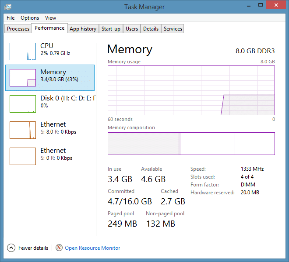Click the Cached 2.7 GB value
This screenshot has width=289, height=262.
point(173,201)
